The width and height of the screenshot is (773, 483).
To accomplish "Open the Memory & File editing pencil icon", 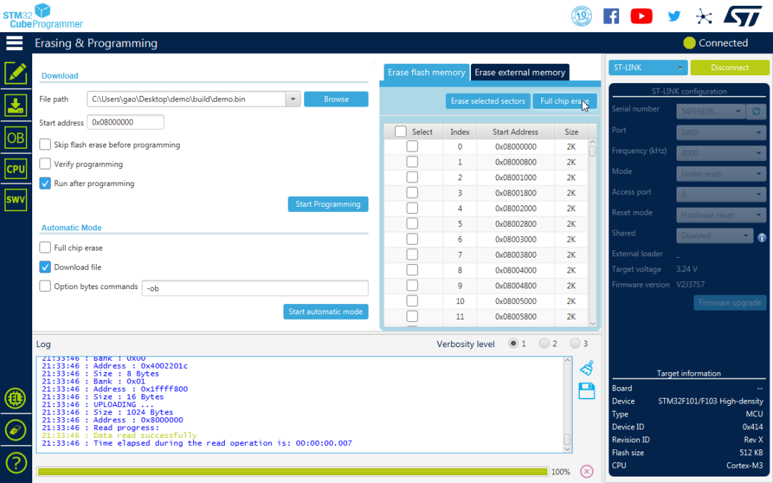I will pyautogui.click(x=16, y=73).
